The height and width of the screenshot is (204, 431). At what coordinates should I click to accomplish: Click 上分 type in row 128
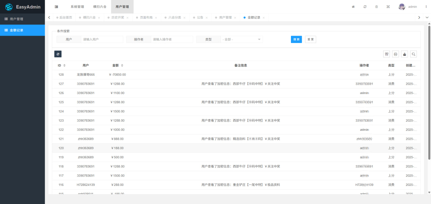point(391,75)
